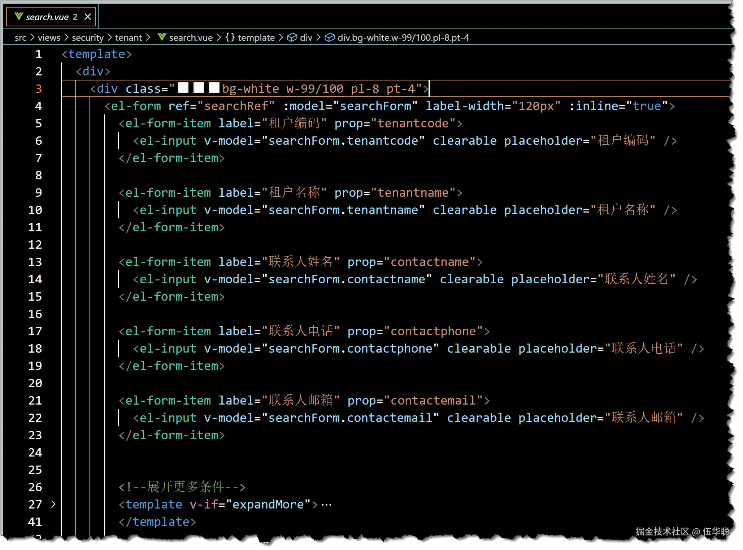Viewport: 743px width, 550px height.
Task: Click the cube icon before the div breadcrumb
Action: (292, 38)
